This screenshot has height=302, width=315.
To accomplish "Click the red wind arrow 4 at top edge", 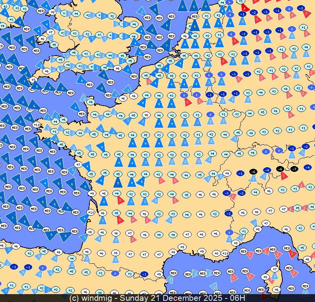I will coord(245,7).
